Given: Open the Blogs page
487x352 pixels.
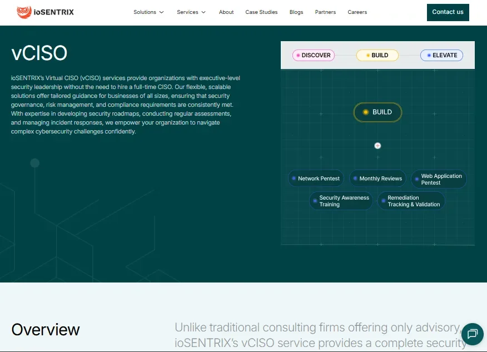Looking at the screenshot, I should 296,12.
